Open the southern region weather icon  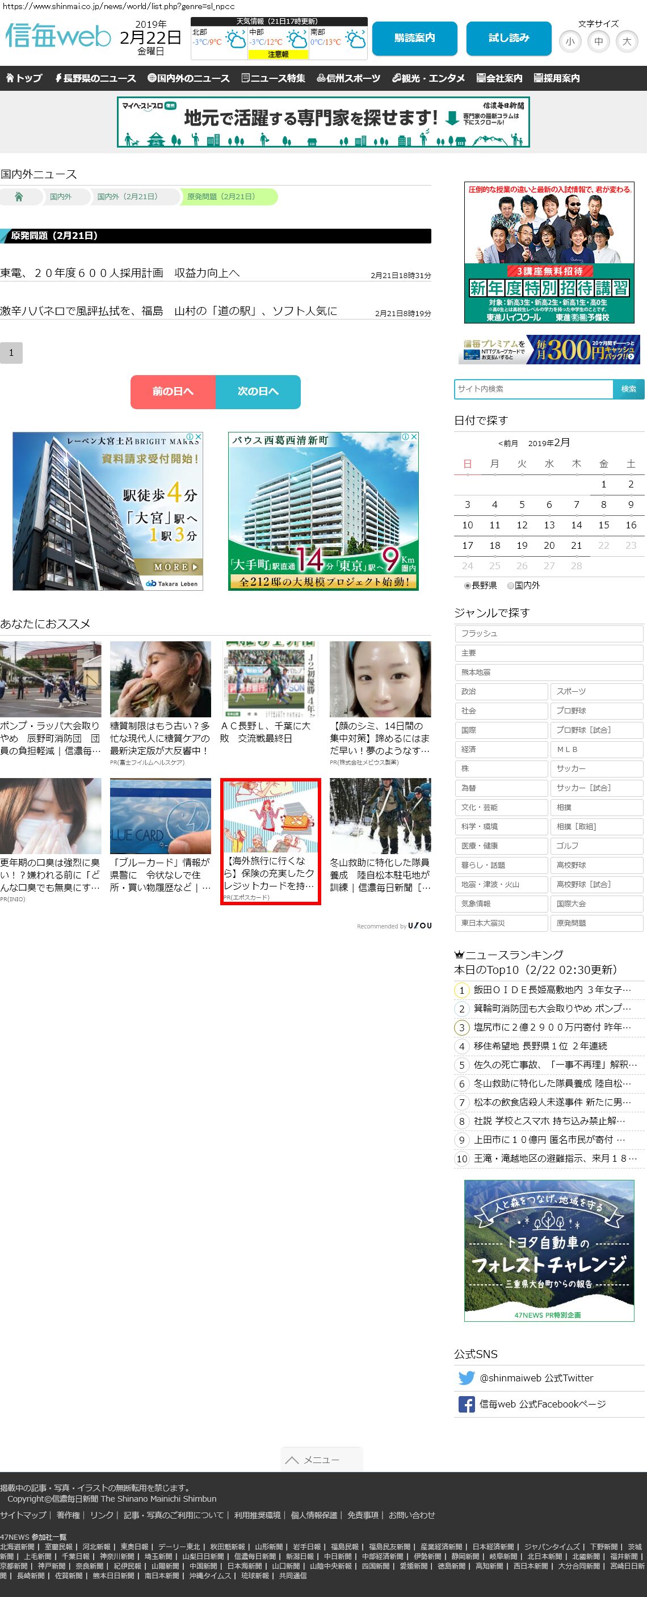point(355,40)
